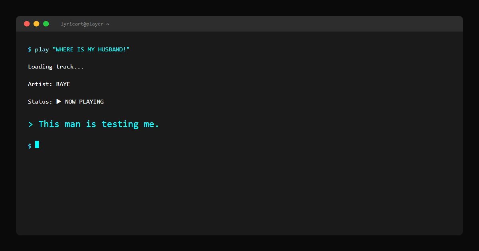
Task: Click the "$" prompt before the play command
Action: (x=30, y=49)
